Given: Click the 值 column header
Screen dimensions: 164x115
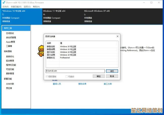Looking at the screenshot, I should point(88,43).
